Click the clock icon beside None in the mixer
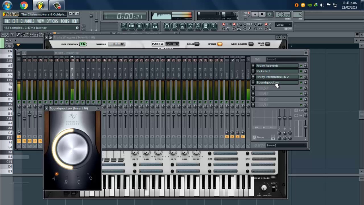This screenshot has width=364, height=205. pyautogui.click(x=254, y=138)
